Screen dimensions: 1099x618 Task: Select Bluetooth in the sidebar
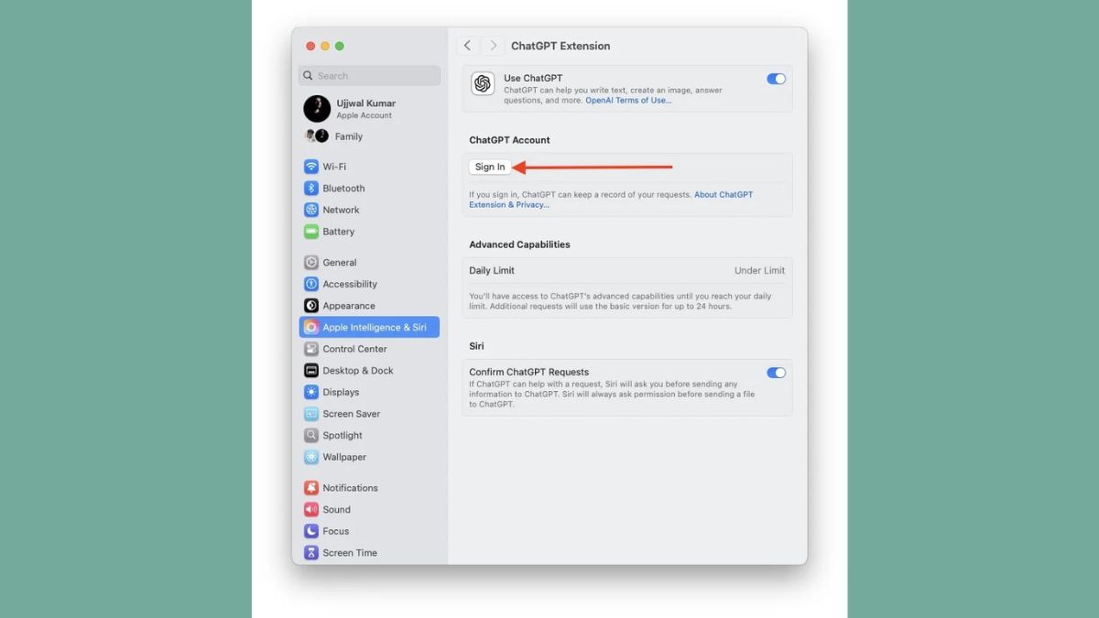tap(369, 189)
